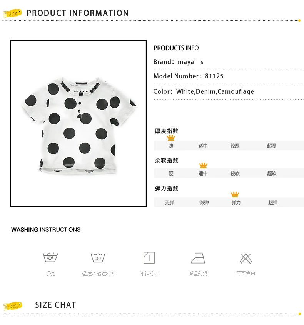Click the hand wash icon
This screenshot has width=304, height=325.
(50, 257)
